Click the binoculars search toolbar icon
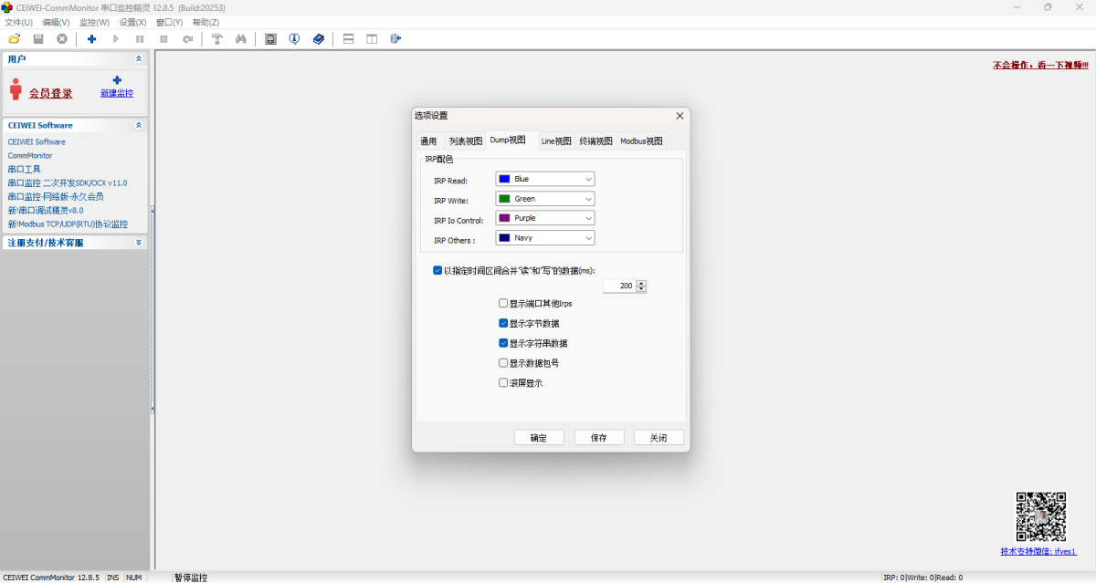This screenshot has height=583, width=1096. (x=241, y=39)
